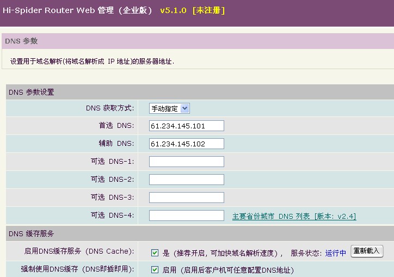
Task: Open 主要省份城市 DNS 列表 link
Action: click(x=294, y=216)
